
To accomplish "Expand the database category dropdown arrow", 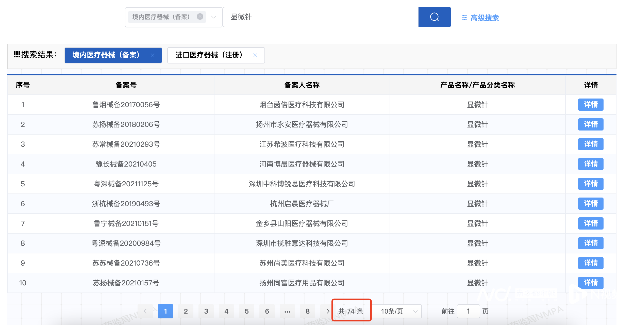I will (x=214, y=17).
